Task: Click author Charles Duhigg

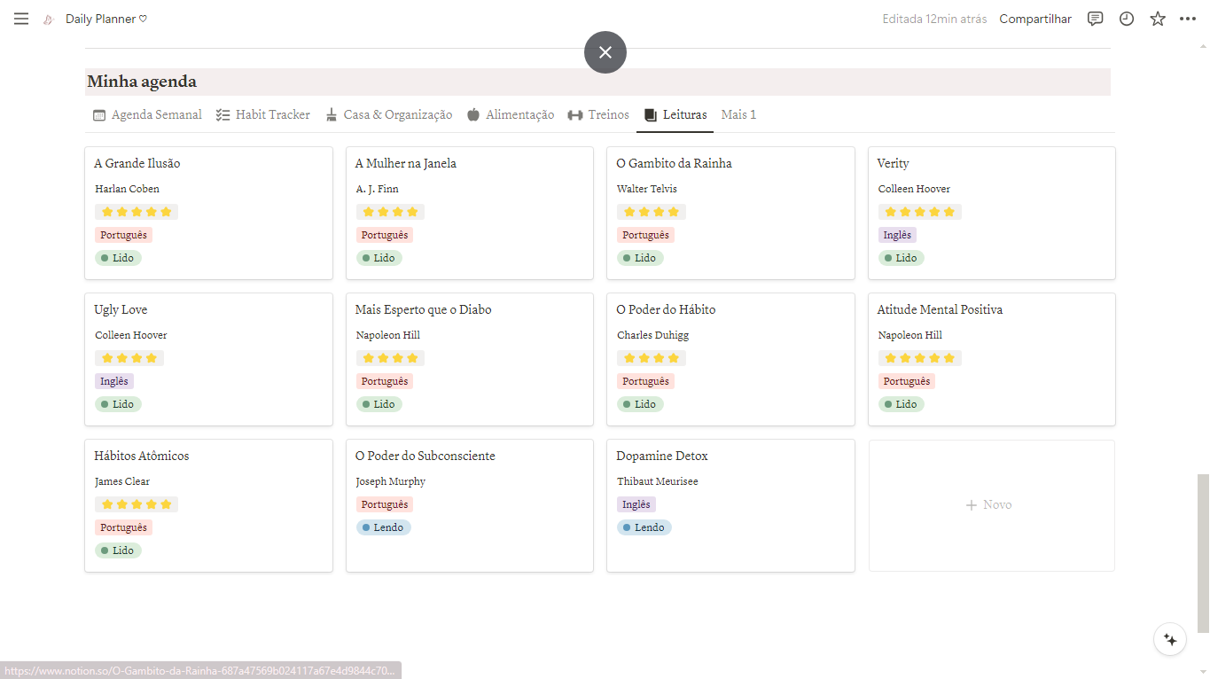Action: (653, 335)
